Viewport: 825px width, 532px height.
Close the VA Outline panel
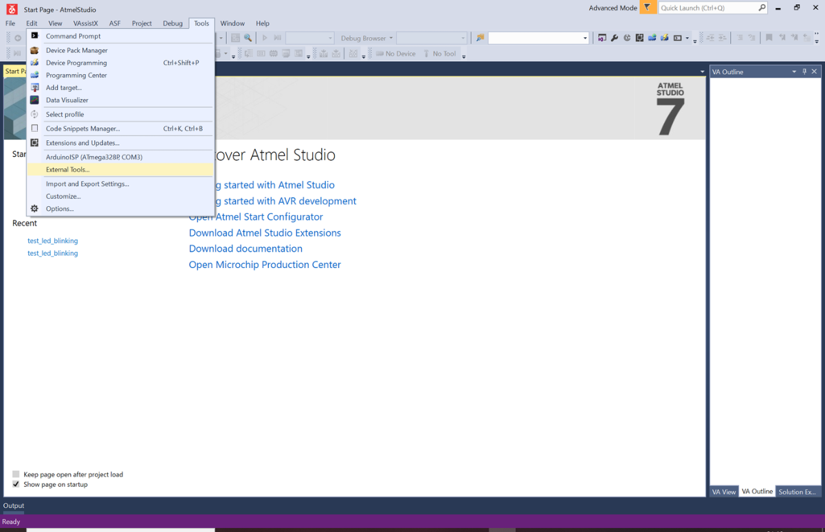click(x=815, y=71)
